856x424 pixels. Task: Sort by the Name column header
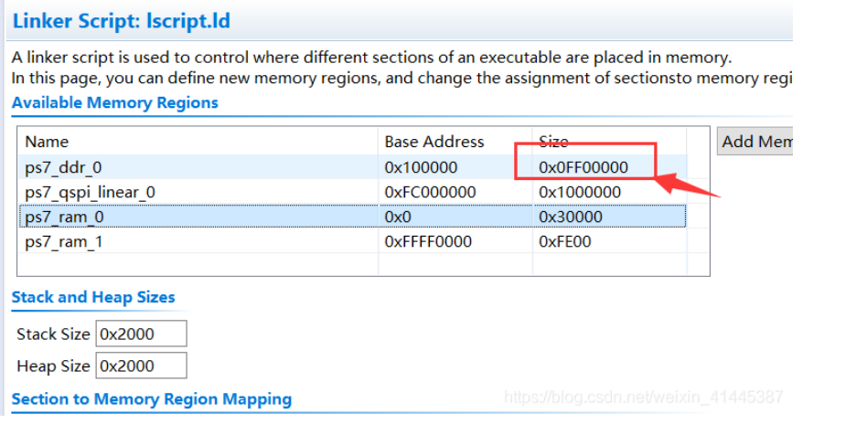[x=47, y=142]
